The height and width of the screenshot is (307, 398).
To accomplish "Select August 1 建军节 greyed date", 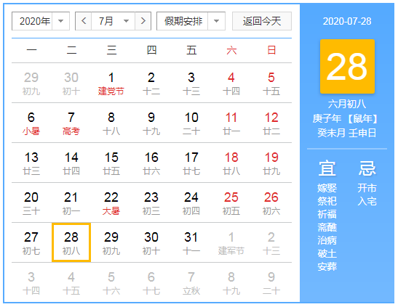I will point(231,242).
